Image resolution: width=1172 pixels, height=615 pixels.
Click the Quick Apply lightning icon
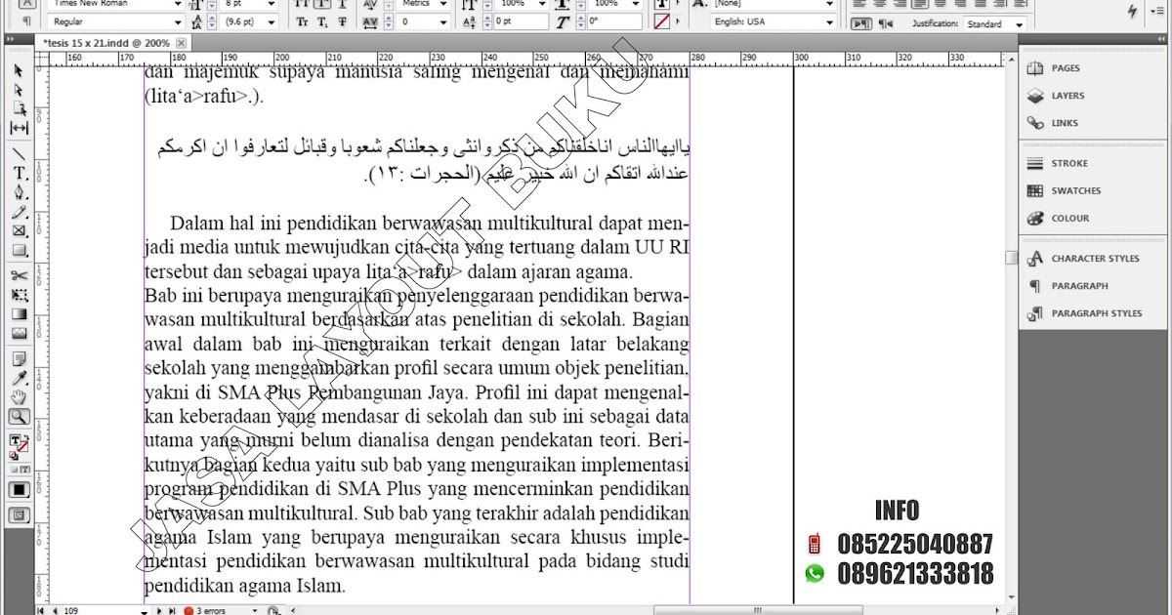pyautogui.click(x=1132, y=12)
